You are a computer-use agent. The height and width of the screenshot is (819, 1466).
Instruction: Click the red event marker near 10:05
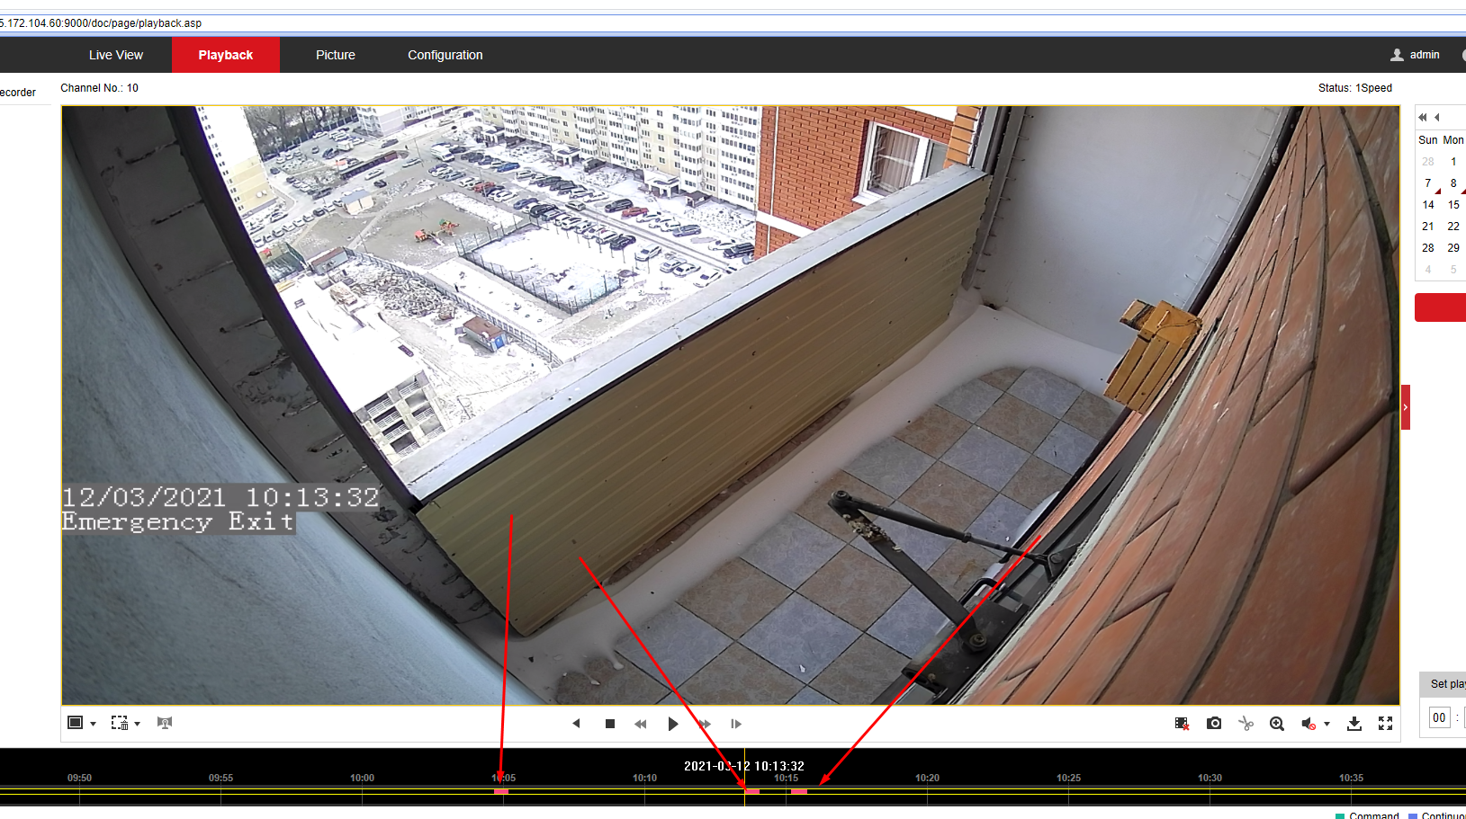[501, 791]
